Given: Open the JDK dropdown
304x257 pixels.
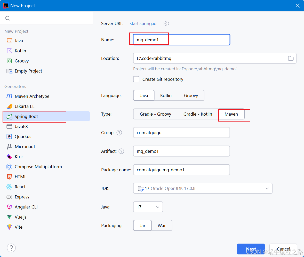Looking at the screenshot, I should click(x=203, y=188).
